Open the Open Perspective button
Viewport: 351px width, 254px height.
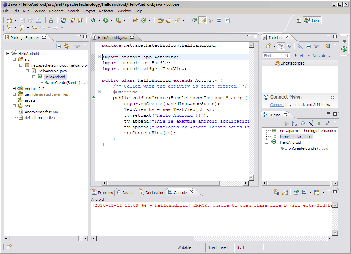point(299,20)
